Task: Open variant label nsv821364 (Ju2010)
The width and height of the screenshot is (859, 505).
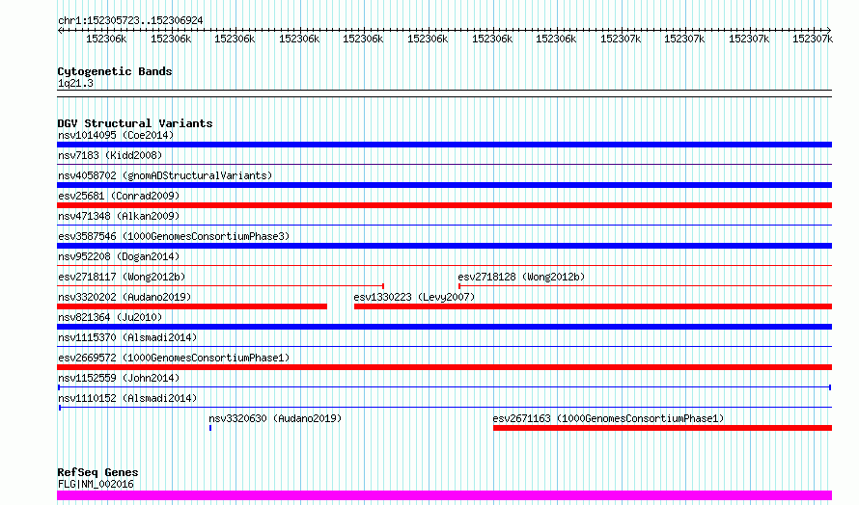Action: pyautogui.click(x=110, y=317)
